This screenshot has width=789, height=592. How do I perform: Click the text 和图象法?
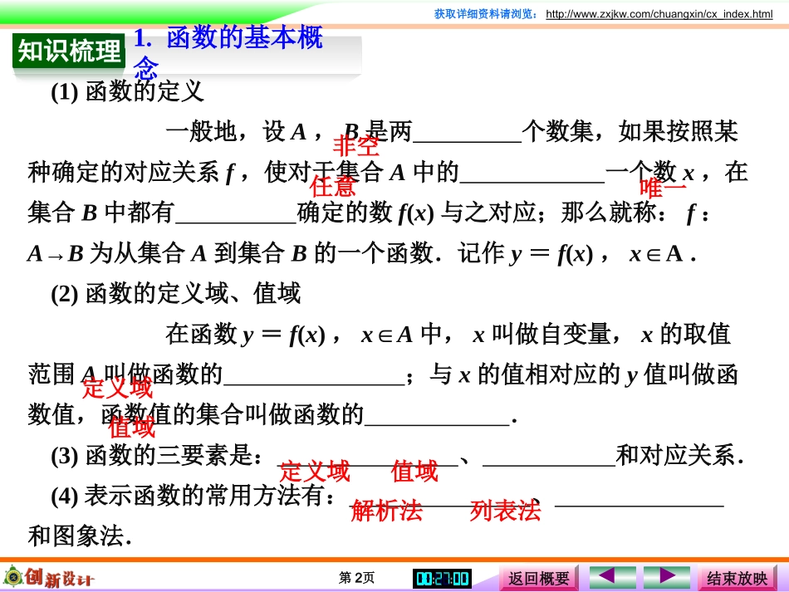[x=80, y=536]
